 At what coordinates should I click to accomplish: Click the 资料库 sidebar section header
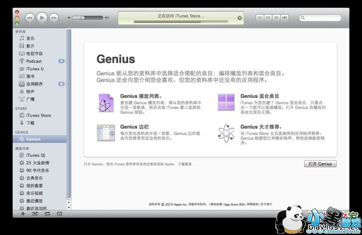[20, 31]
